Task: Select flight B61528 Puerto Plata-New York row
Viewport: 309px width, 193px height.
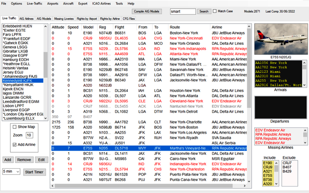Action: tap(149, 174)
